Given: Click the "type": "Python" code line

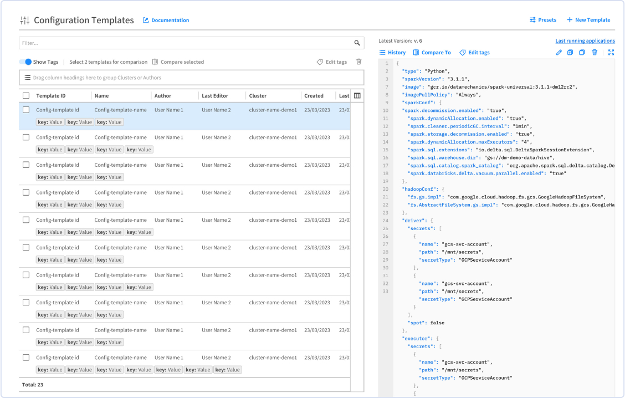Looking at the screenshot, I should tap(426, 71).
